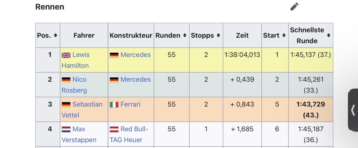This screenshot has height=148, width=358.
Task: Open the Nico Rosberg driver link
Action: (x=79, y=80)
